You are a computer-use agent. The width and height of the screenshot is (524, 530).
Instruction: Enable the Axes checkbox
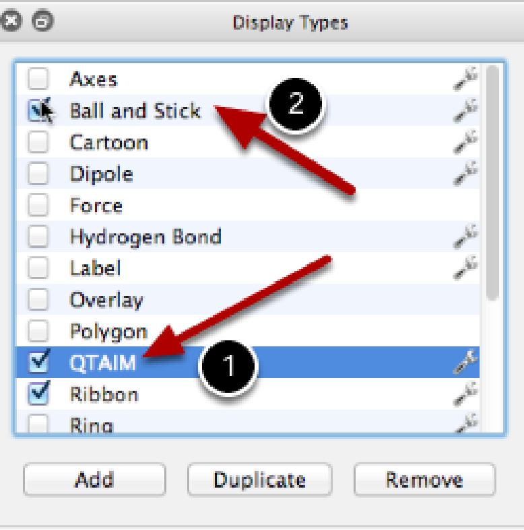tap(38, 79)
